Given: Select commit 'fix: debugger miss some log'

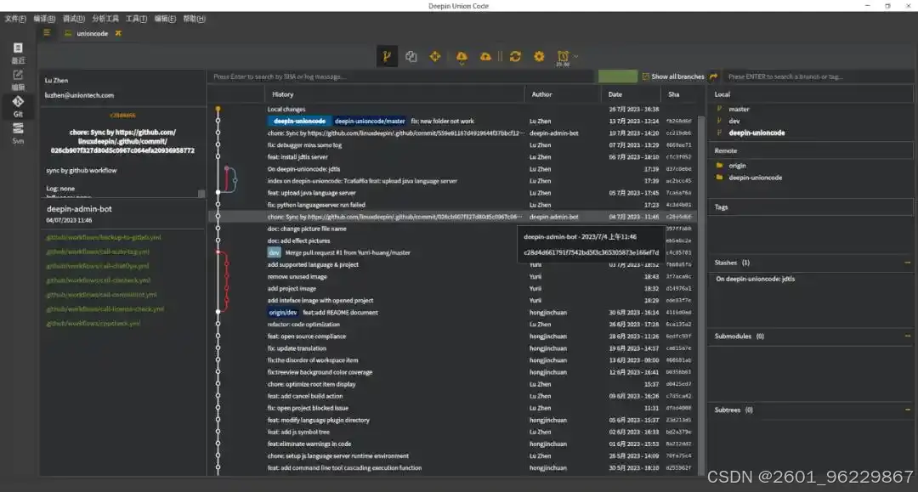Looking at the screenshot, I should click(454, 145).
